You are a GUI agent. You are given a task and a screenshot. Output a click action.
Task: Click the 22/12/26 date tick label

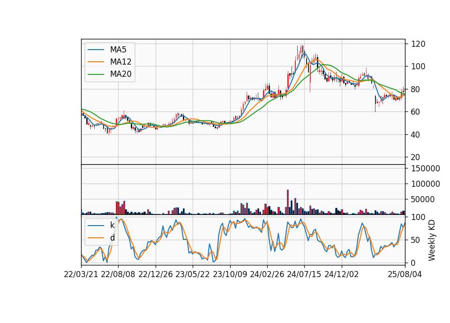click(x=156, y=275)
